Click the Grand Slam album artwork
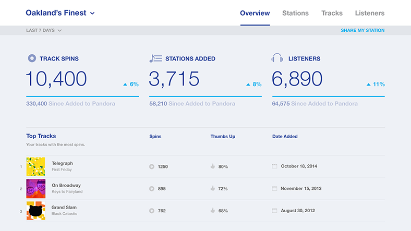The width and height of the screenshot is (411, 231). point(35,211)
